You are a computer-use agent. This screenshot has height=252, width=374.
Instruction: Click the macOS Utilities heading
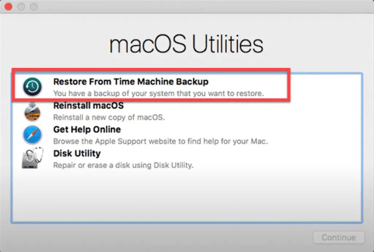click(186, 45)
